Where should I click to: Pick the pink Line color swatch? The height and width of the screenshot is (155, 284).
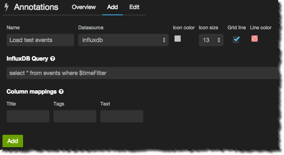coord(254,39)
